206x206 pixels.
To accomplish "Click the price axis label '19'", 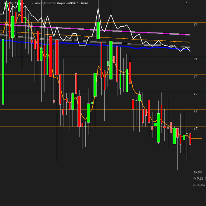I will pyautogui.click(x=195, y=94).
